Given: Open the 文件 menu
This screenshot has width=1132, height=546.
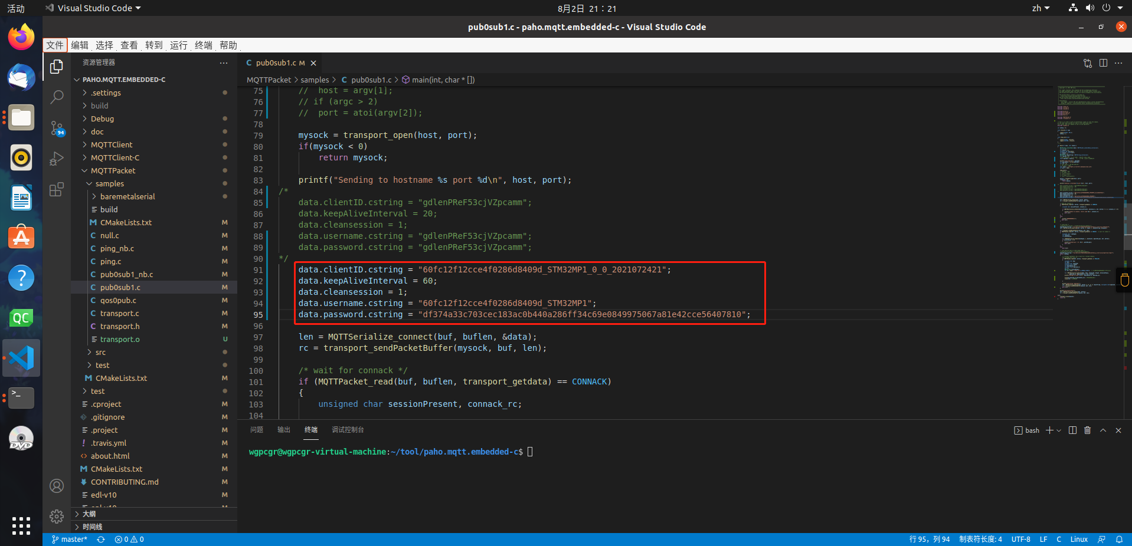Looking at the screenshot, I should [55, 45].
